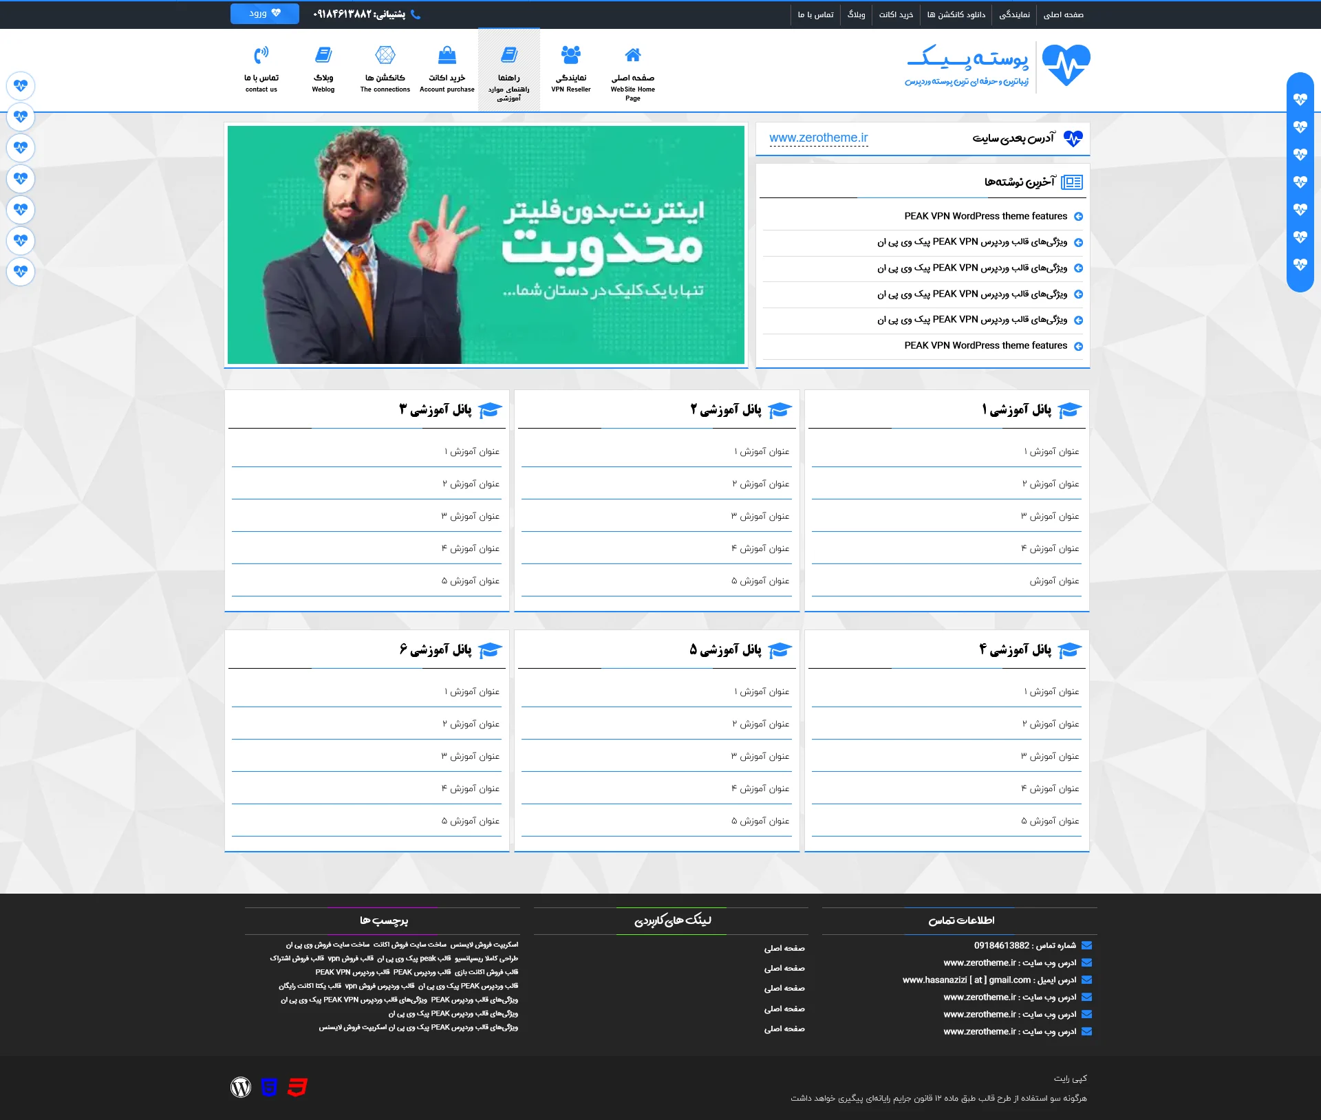This screenshot has width=1321, height=1120.
Task: Open last PEAK VPN WordPress theme features post
Action: (x=985, y=345)
